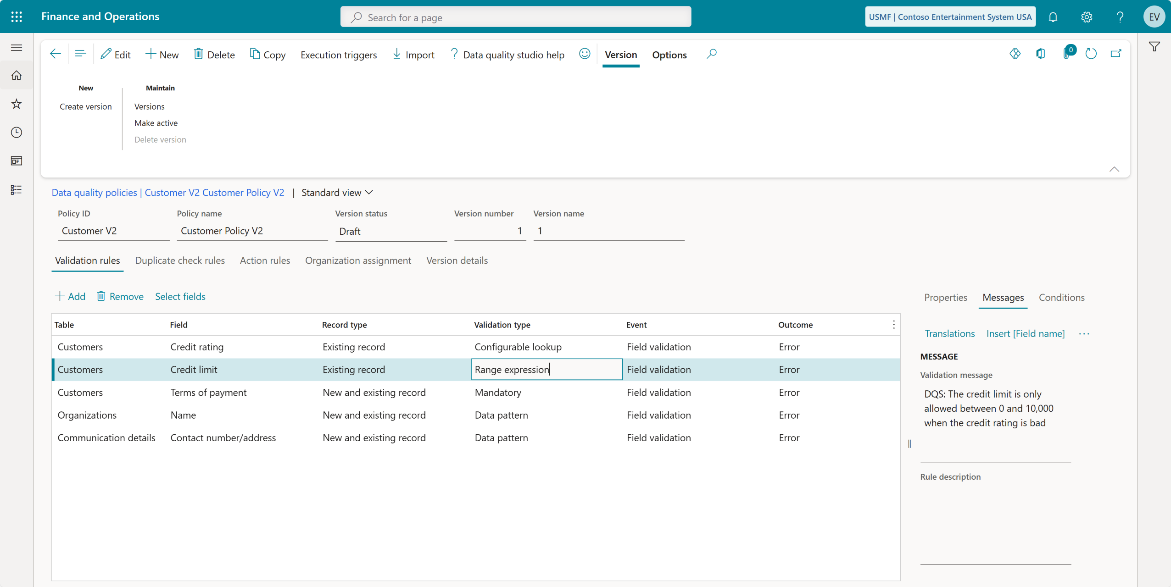Click the Search for a page box

tap(516, 17)
